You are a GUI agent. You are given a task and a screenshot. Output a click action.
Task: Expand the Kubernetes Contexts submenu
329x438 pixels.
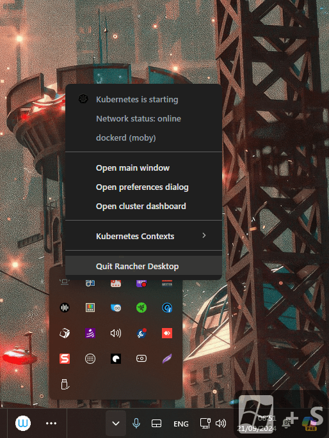click(x=143, y=236)
